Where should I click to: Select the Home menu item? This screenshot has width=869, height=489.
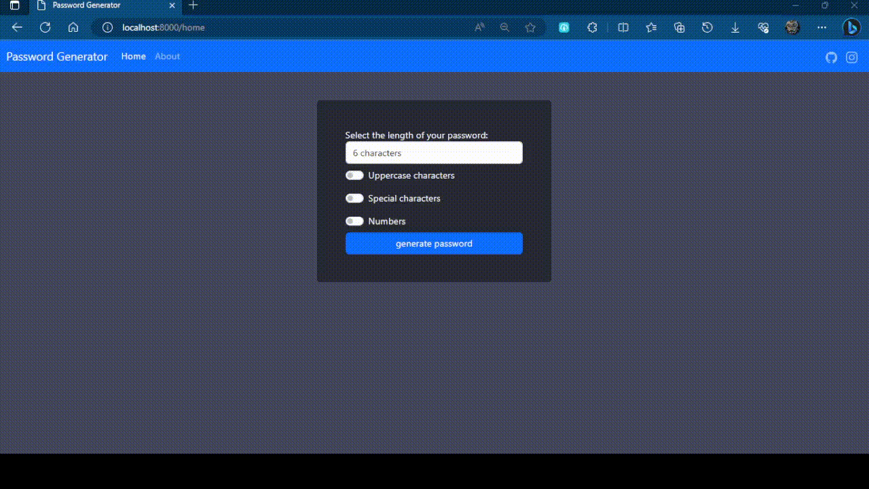(x=133, y=56)
